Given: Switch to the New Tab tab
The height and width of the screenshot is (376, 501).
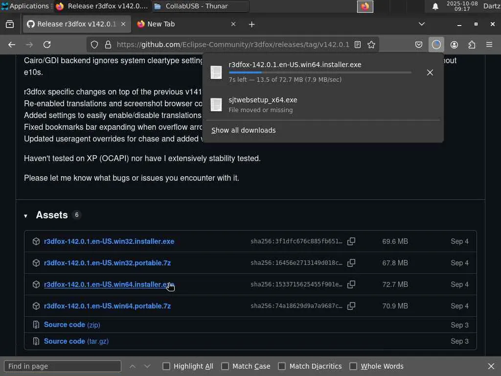Looking at the screenshot, I should [187, 24].
